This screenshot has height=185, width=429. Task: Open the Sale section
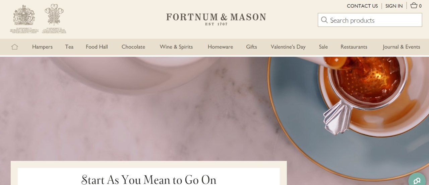pyautogui.click(x=323, y=47)
